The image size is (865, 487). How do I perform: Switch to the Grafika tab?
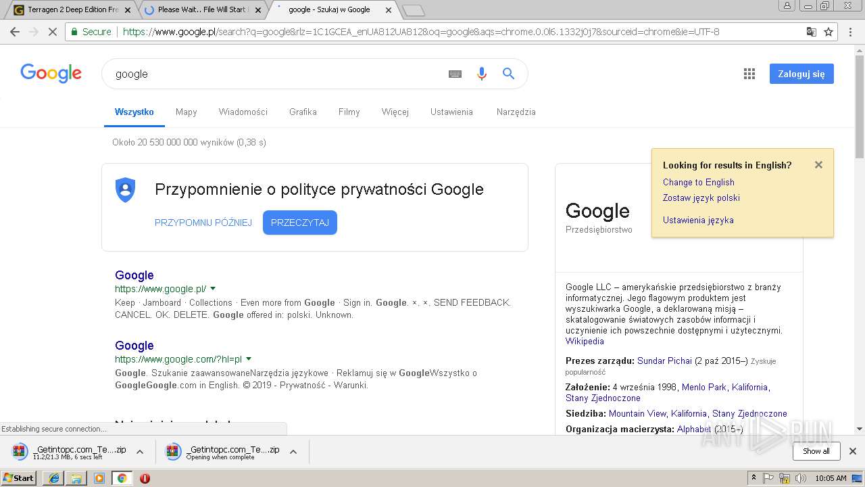tap(303, 112)
